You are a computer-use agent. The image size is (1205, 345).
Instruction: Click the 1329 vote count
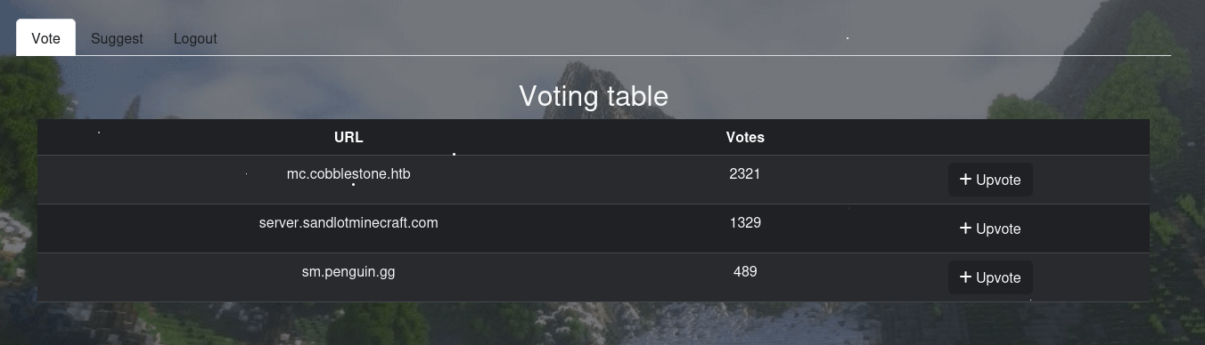tap(745, 222)
